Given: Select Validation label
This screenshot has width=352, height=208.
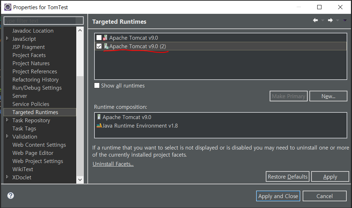Looking at the screenshot, I should pyautogui.click(x=25, y=137).
